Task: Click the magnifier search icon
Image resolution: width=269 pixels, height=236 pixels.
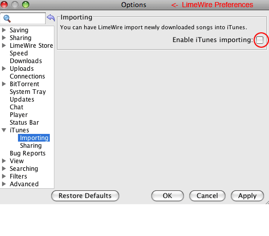Action: pos(7,18)
